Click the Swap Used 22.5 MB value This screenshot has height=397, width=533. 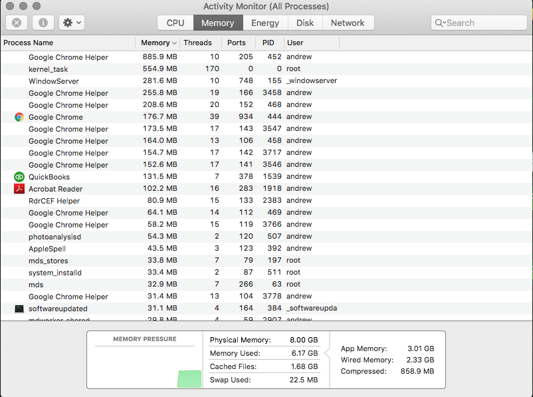304,380
